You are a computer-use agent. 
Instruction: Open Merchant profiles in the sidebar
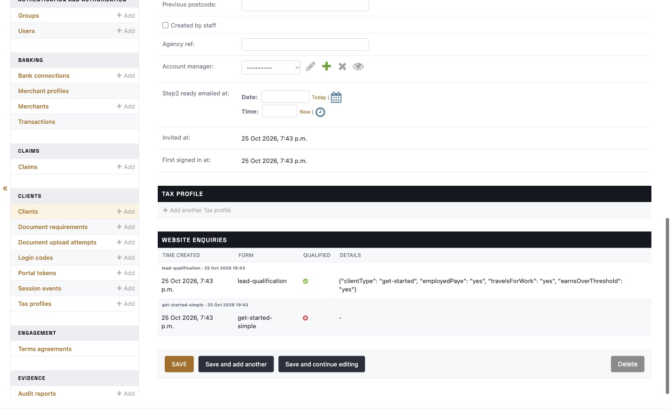43,91
